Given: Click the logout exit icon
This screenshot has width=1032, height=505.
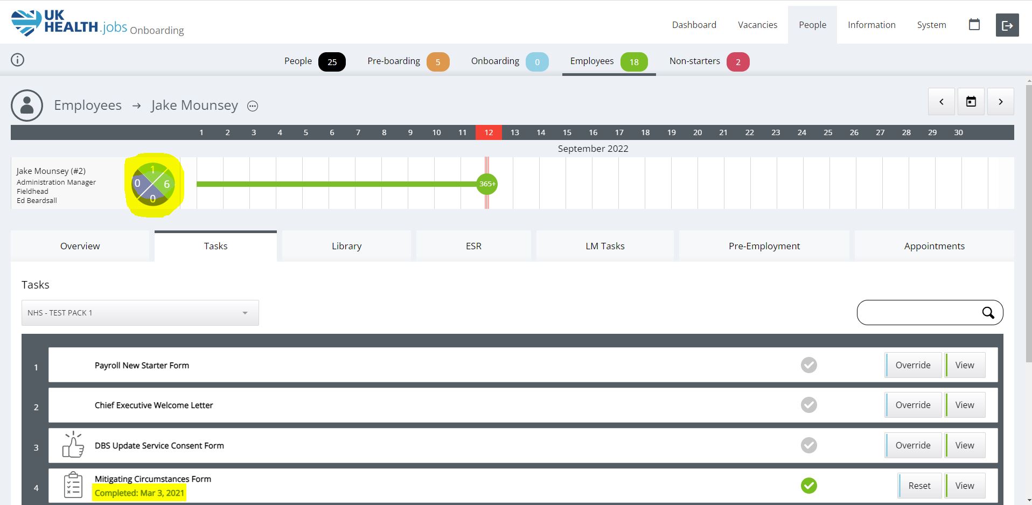Looking at the screenshot, I should click(x=1007, y=25).
